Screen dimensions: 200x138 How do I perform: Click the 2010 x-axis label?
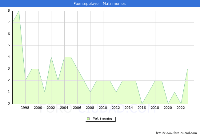click(103, 108)
